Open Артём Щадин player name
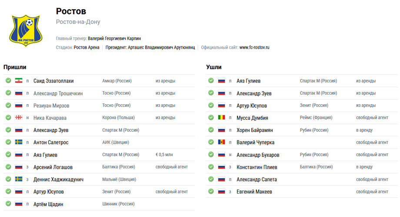Image resolution: width=400 pixels, height=217 pixels. click(x=48, y=204)
